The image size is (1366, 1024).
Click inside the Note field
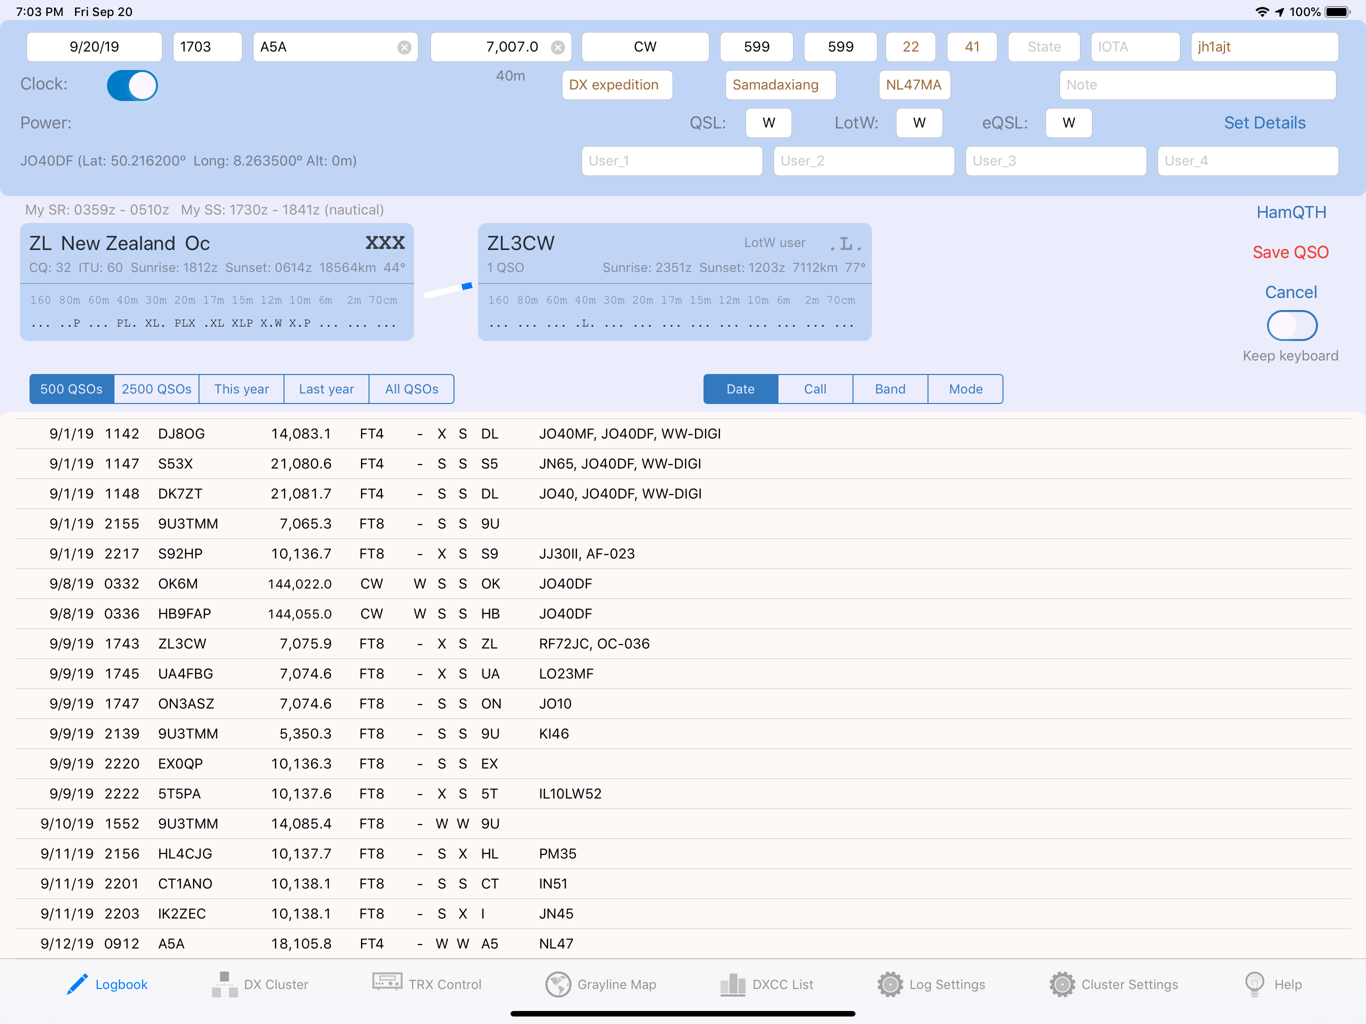pyautogui.click(x=1197, y=84)
